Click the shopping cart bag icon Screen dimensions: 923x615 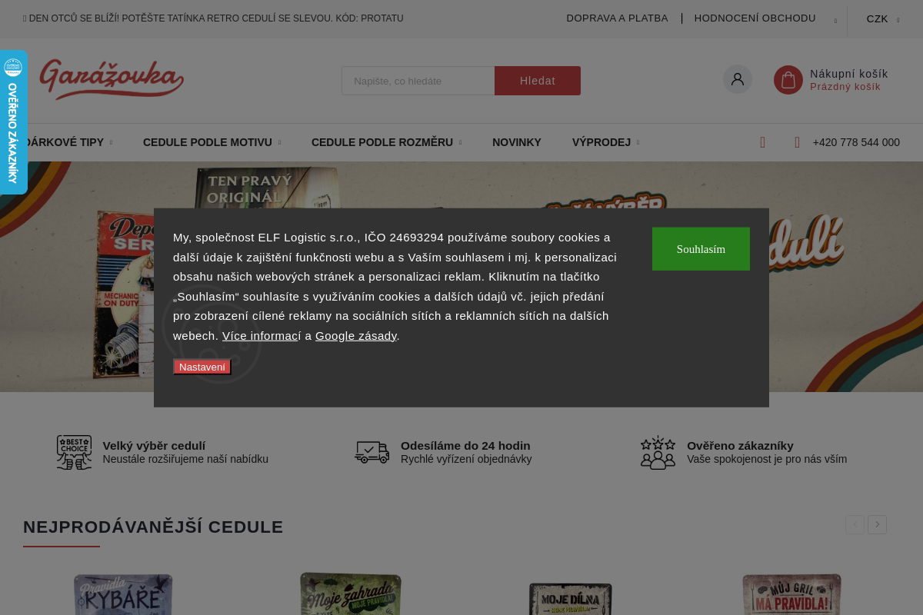(788, 80)
